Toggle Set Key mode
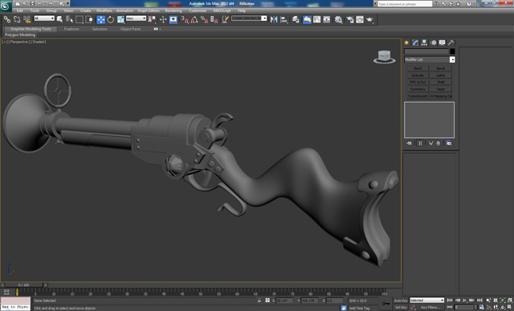This screenshot has width=514, height=311. [x=401, y=308]
